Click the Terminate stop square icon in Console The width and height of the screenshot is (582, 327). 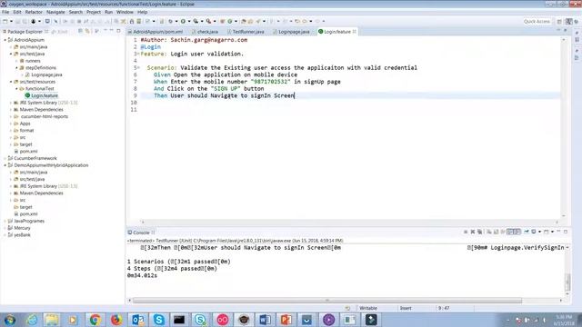click(466, 232)
